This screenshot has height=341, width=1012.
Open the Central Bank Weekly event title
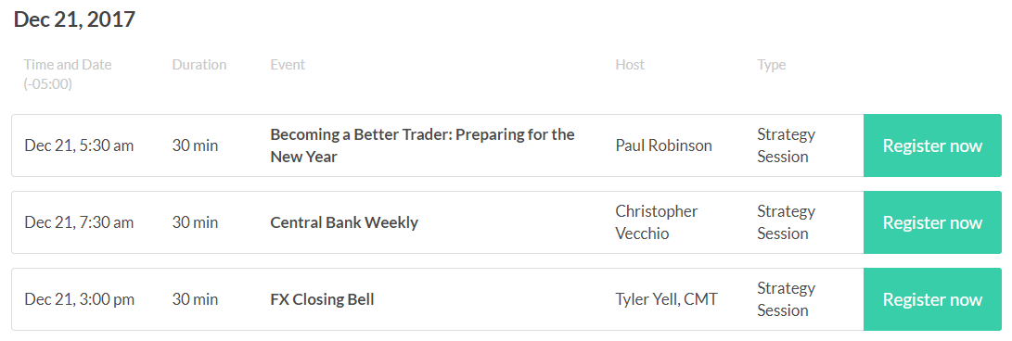click(x=344, y=222)
